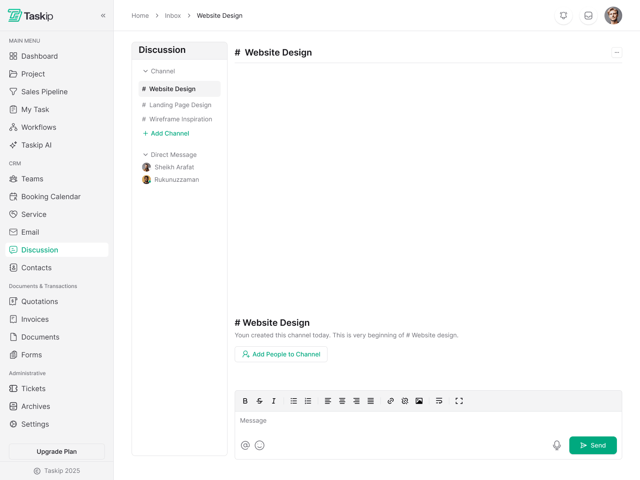Insert a bulleted list
This screenshot has width=640, height=480.
click(x=294, y=401)
